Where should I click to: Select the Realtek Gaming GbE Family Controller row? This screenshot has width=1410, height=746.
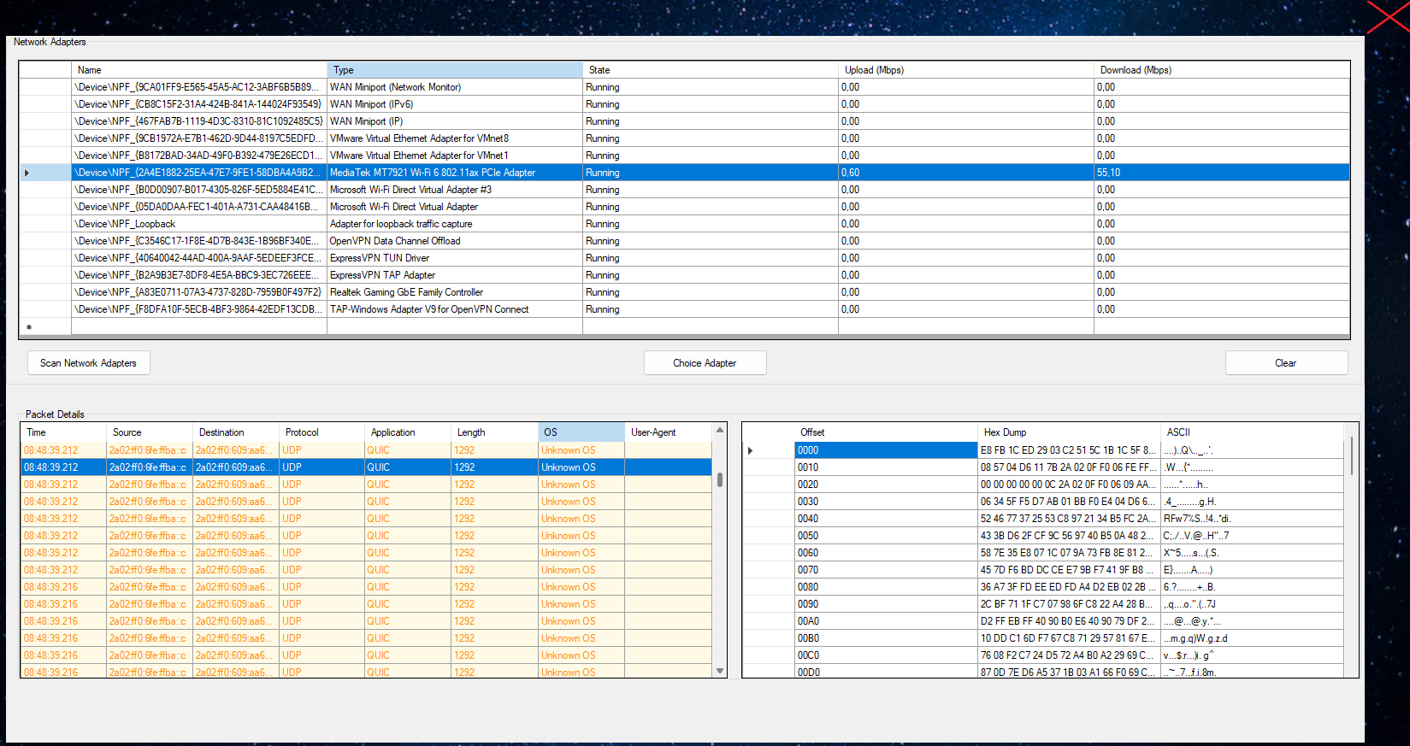pos(406,292)
